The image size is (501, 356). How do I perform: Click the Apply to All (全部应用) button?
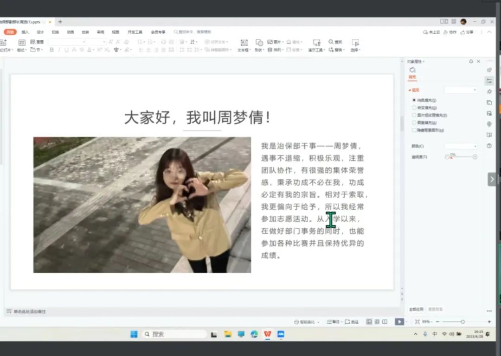(x=416, y=309)
